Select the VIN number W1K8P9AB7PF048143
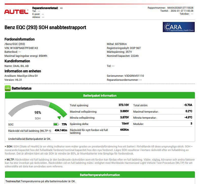Viewport: 199px width, 184px height. click(x=24, y=48)
